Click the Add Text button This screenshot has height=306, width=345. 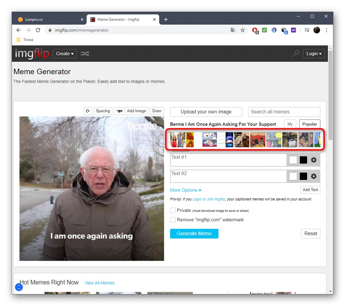[310, 190]
